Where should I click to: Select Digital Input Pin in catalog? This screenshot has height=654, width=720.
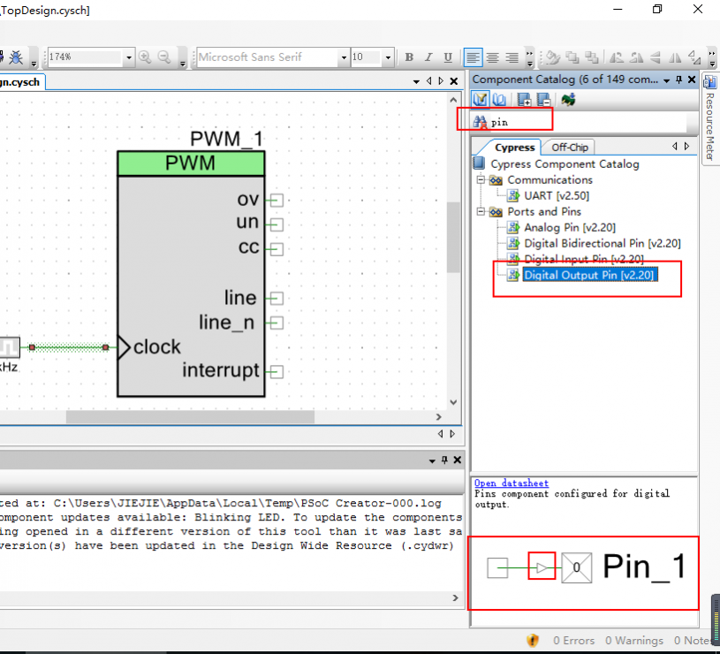pyautogui.click(x=583, y=259)
